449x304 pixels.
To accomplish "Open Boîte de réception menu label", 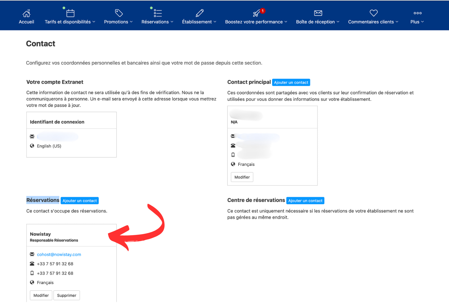I will click(x=315, y=22).
